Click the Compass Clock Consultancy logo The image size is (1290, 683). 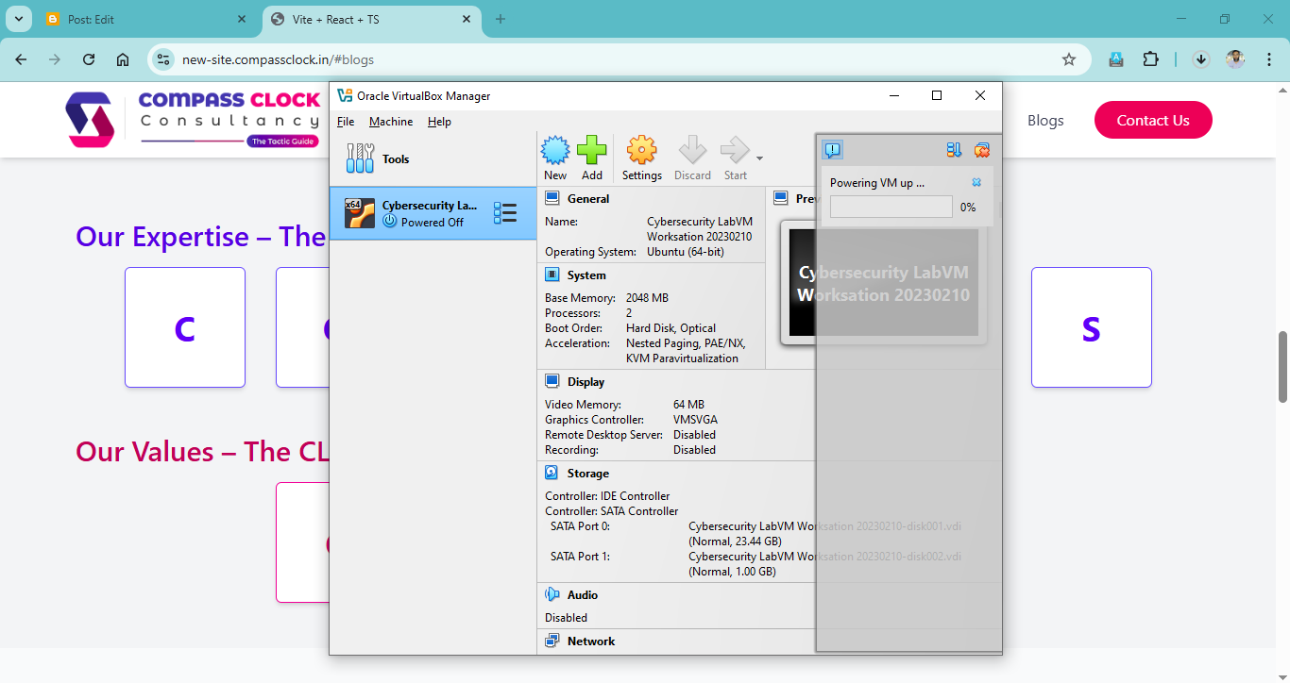tap(194, 120)
